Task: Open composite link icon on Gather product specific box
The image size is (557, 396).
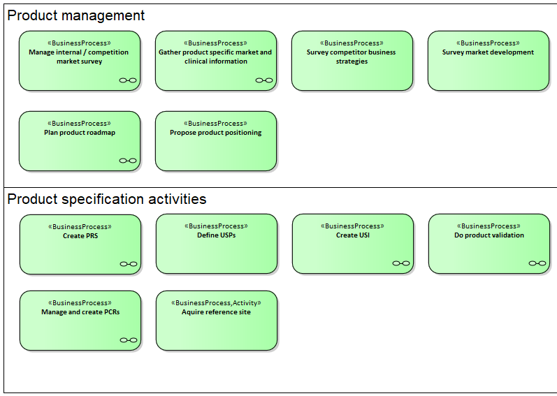Action: 264,80
